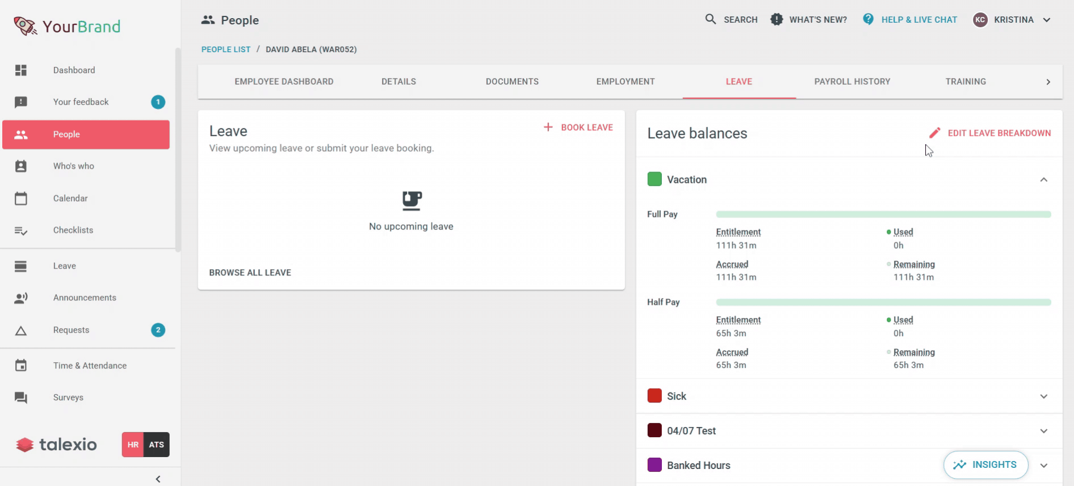Viewport: 1074px width, 486px height.
Task: Open the Employee Dashboard tab
Action: click(x=284, y=82)
